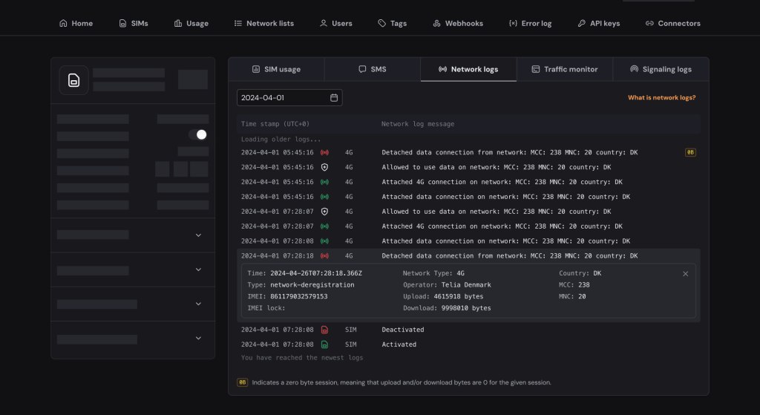Expand the second collapsed section in left sidebar

click(x=198, y=269)
